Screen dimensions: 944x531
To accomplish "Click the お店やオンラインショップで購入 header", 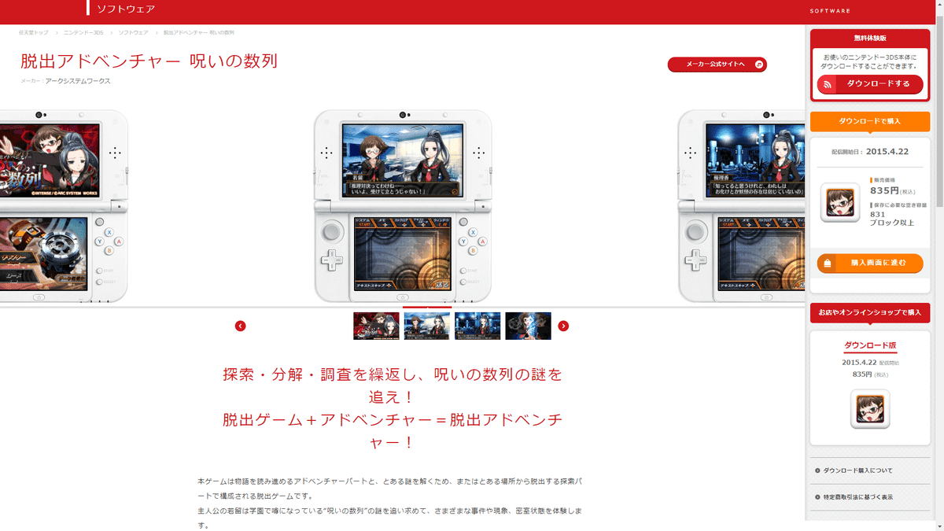I will coord(870,312).
